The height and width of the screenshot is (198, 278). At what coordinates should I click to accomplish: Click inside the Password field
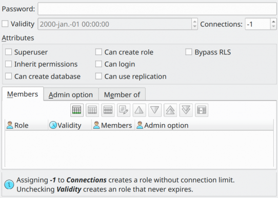[x=157, y=9]
